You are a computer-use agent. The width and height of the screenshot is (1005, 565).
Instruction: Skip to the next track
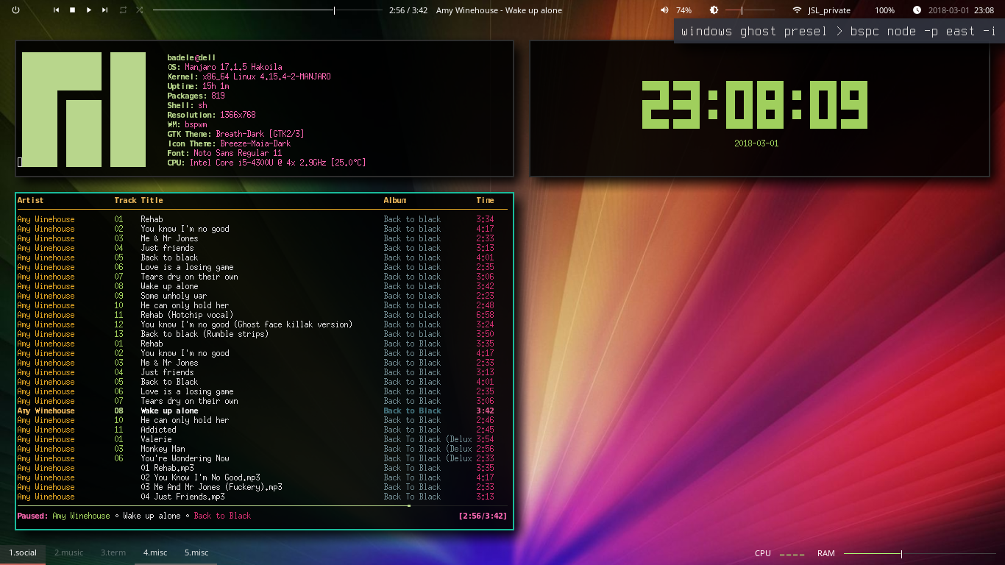[x=105, y=10]
